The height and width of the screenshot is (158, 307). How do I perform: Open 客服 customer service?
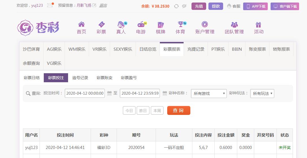[x=234, y=6]
